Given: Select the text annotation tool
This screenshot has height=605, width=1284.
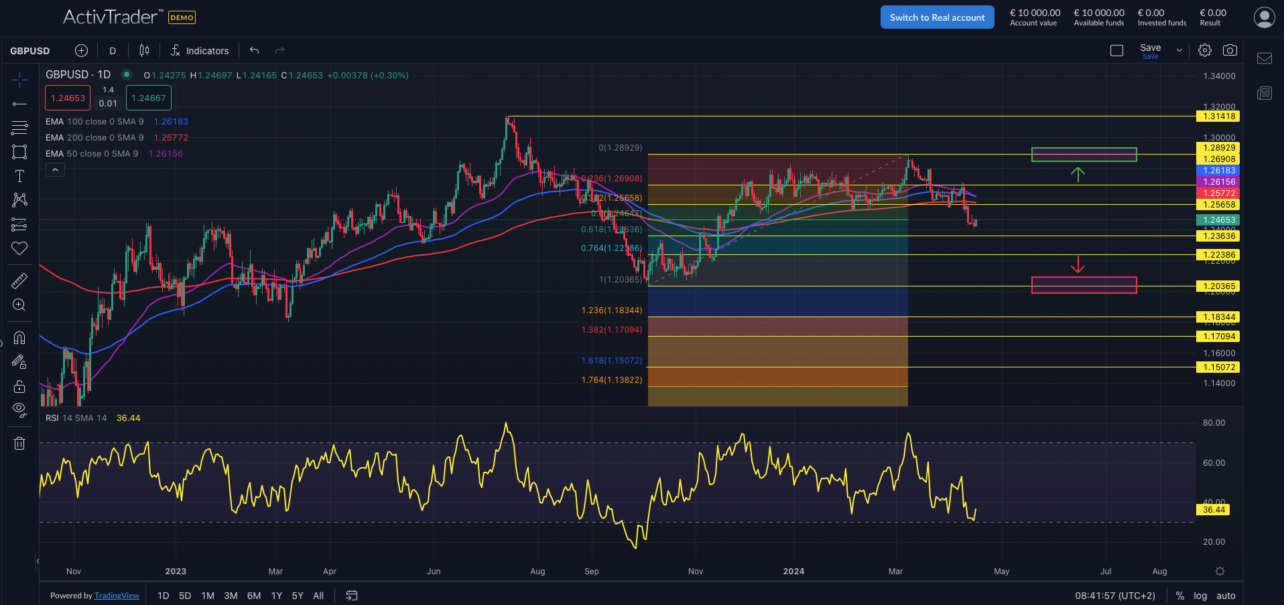Looking at the screenshot, I should [x=19, y=176].
